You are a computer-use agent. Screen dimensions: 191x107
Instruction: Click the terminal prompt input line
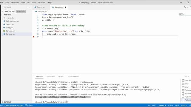pyautogui.click(x=51, y=102)
